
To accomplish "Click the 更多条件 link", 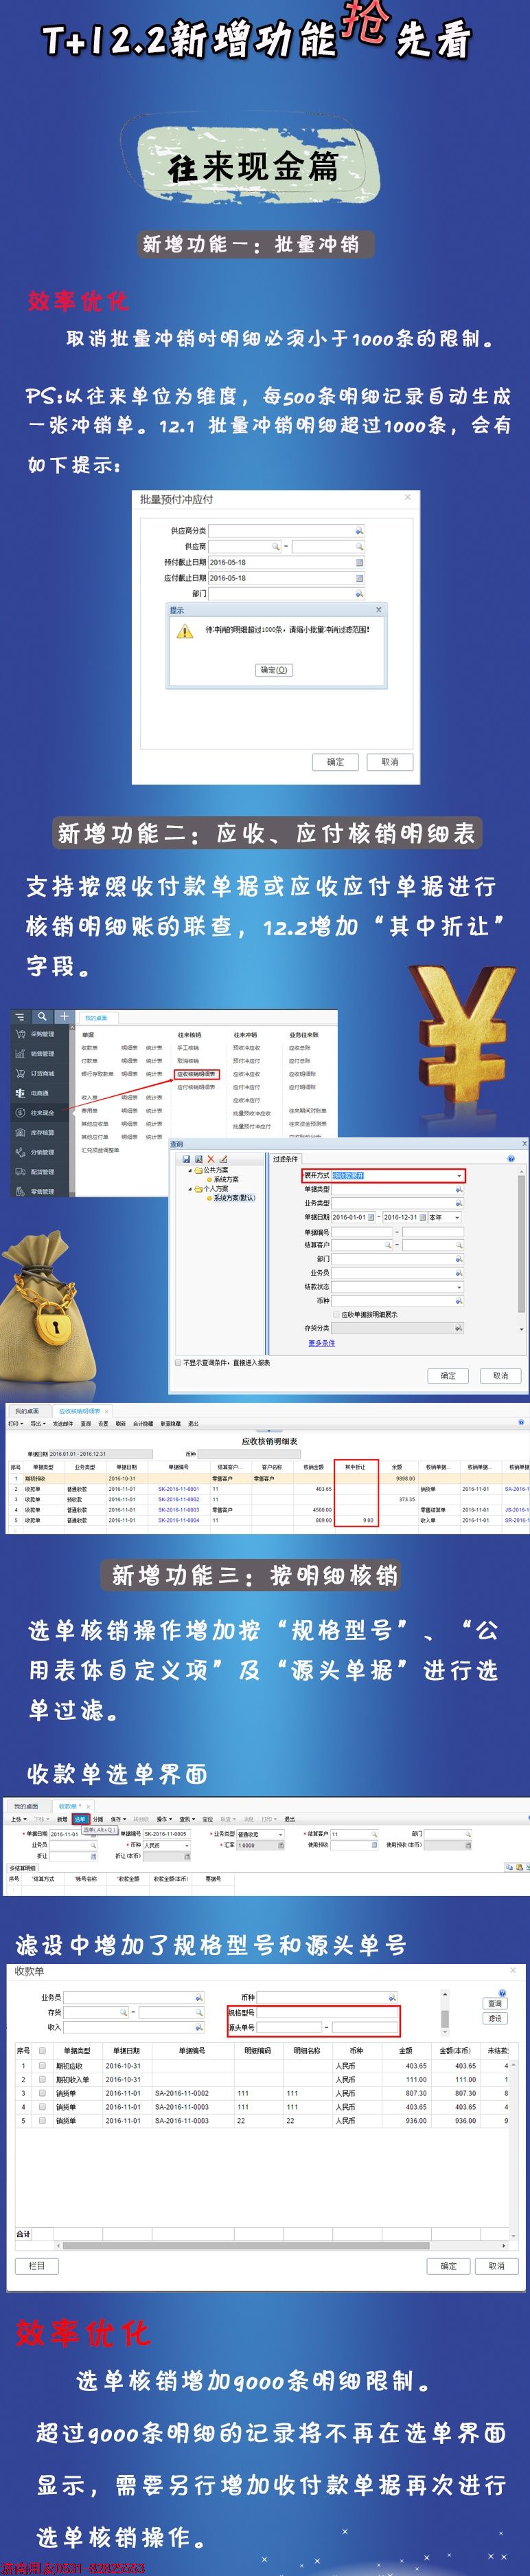I will [321, 1343].
